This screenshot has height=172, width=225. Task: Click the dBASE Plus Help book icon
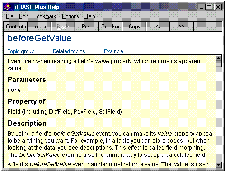[7, 7]
